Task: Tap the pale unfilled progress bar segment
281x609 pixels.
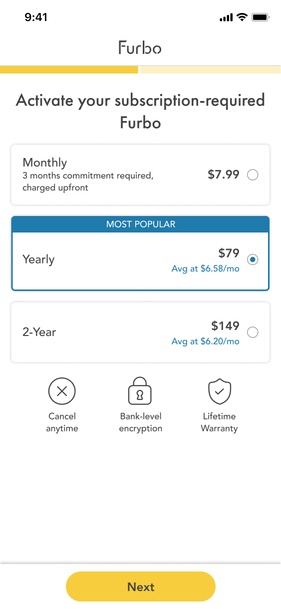Action: 211,69
